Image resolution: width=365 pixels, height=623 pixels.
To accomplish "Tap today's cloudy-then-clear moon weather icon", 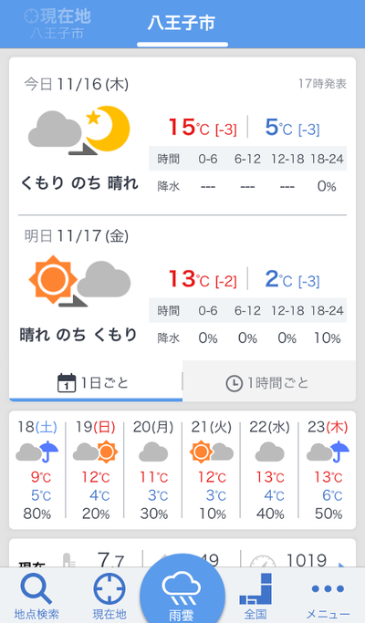I will (x=79, y=130).
